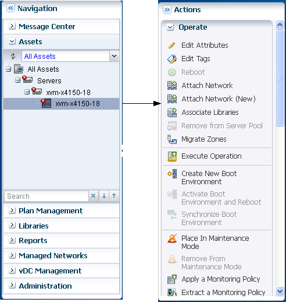Choose Edit Tags action
The height and width of the screenshot is (302, 286).
196,59
